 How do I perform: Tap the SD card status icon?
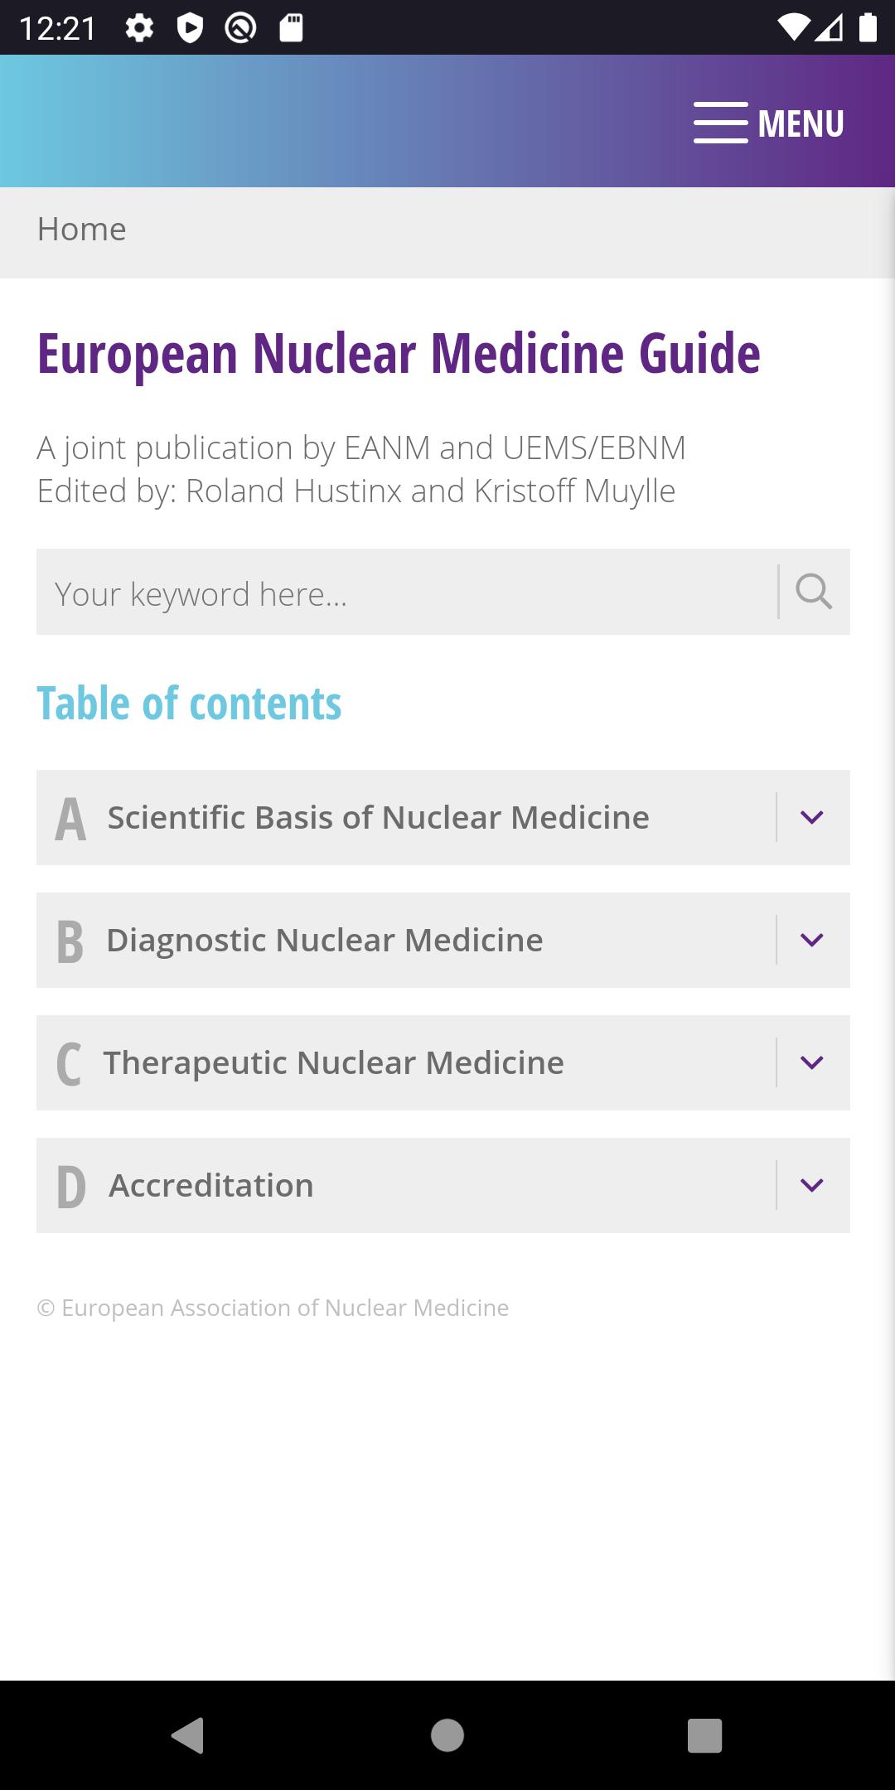pos(291,28)
